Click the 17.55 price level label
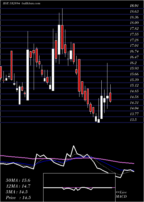The height and width of the screenshot is (202, 144). (x=134, y=34)
